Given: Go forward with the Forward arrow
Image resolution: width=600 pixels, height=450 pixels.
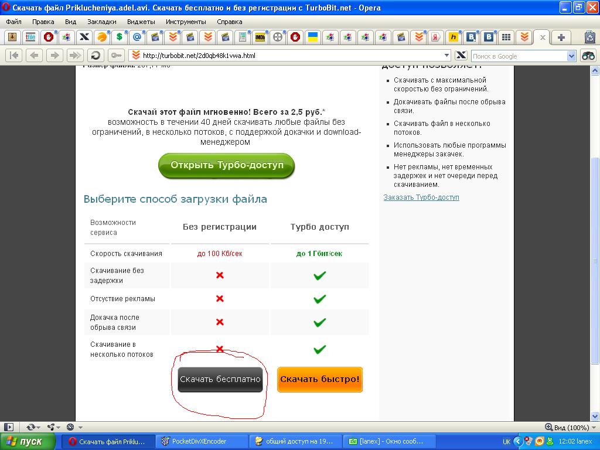Looking at the screenshot, I should (x=54, y=56).
